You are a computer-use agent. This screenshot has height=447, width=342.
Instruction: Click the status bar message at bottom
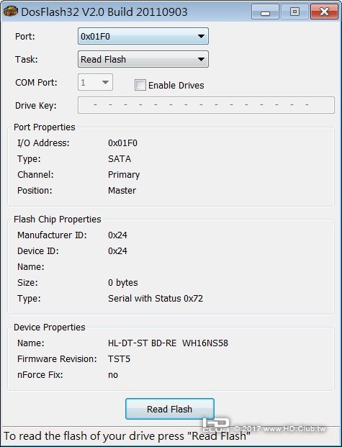click(x=127, y=436)
